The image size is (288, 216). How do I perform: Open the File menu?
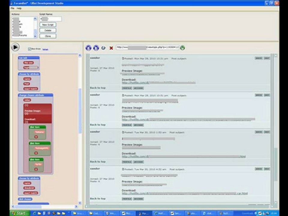[12, 8]
